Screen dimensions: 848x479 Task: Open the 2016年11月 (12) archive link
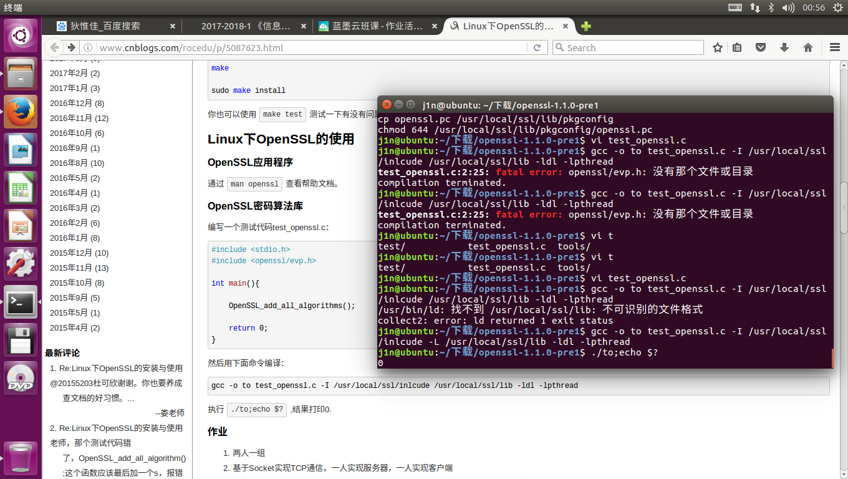79,119
